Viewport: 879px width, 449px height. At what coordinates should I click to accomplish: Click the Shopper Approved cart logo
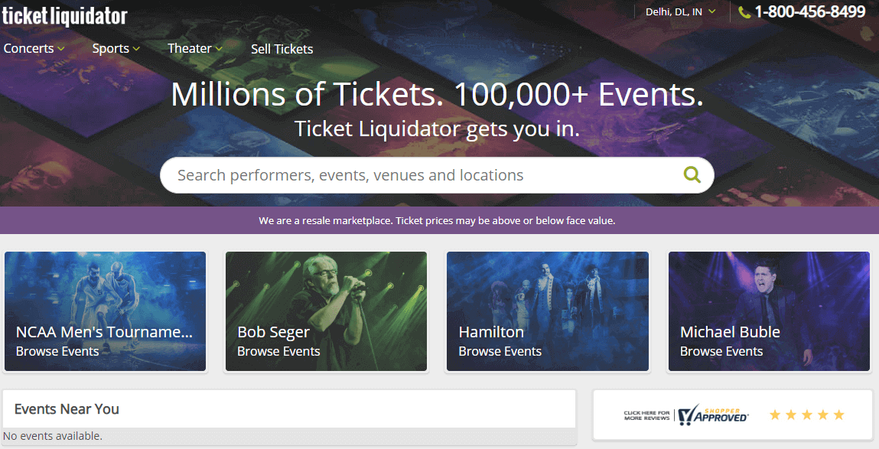point(685,415)
